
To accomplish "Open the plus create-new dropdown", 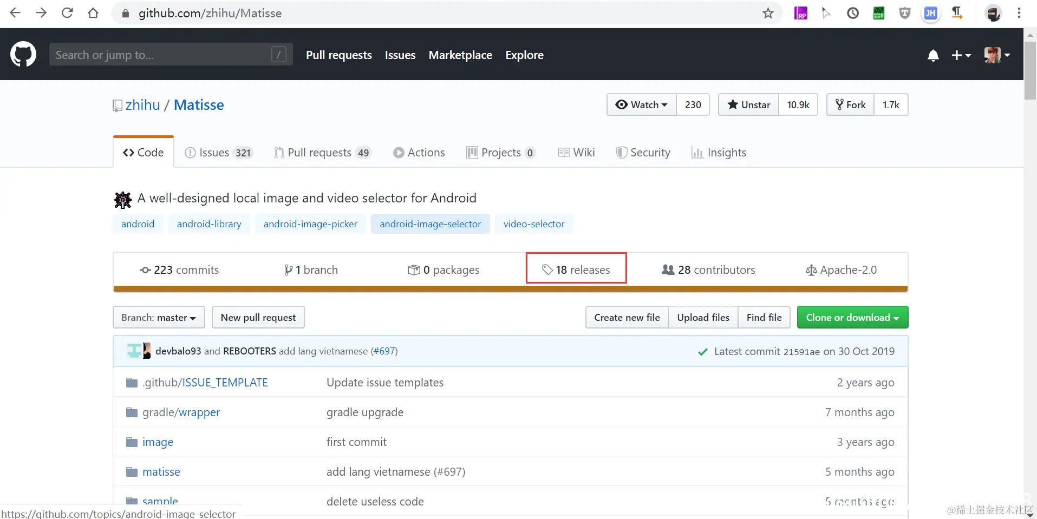I will [961, 55].
